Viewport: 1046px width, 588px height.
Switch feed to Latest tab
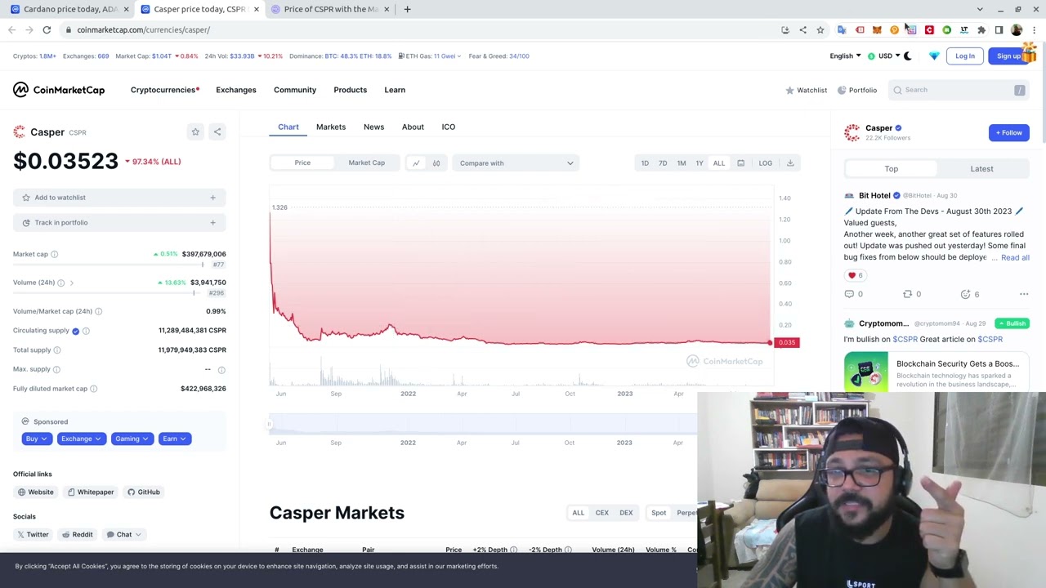tap(981, 169)
